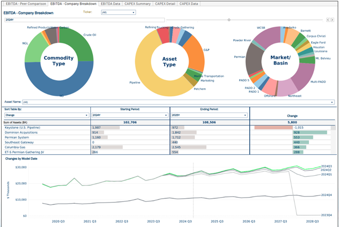Click the Keystone -1,015 change bar

[x=274, y=128]
